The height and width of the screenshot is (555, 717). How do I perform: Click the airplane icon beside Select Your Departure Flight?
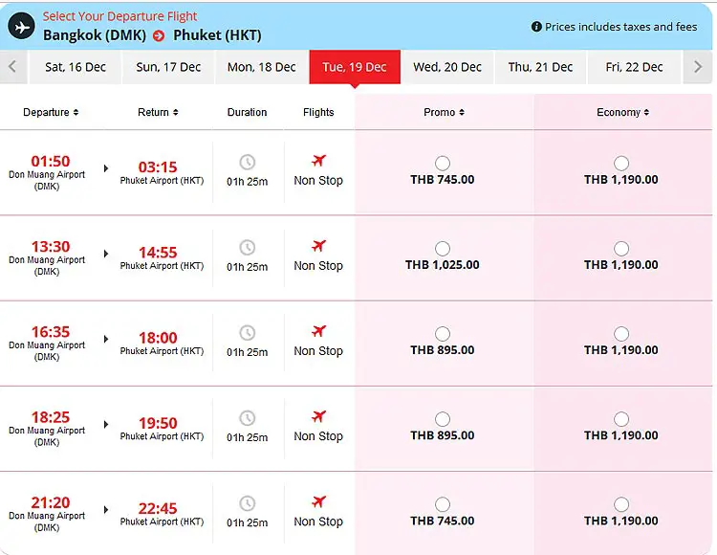point(21,26)
